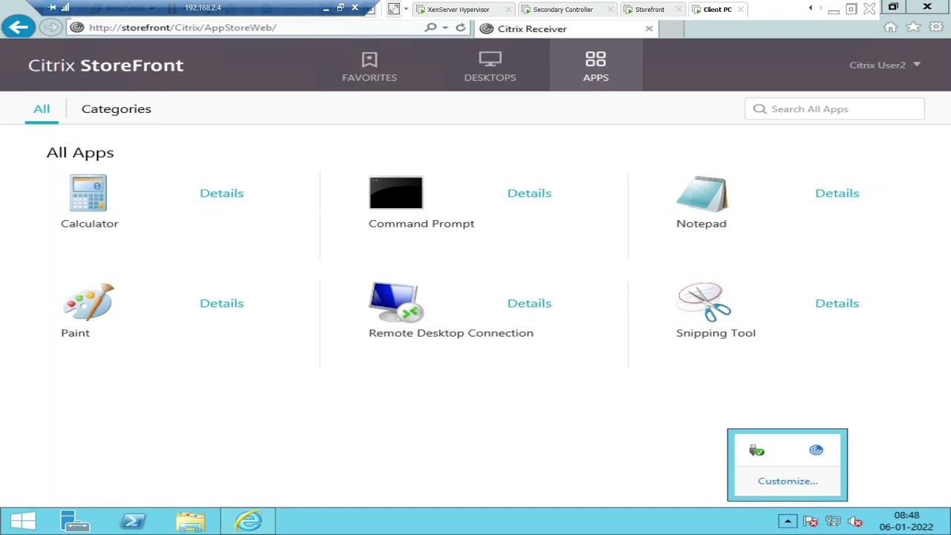The height and width of the screenshot is (535, 951).
Task: Open Details for Notepad
Action: click(x=837, y=193)
